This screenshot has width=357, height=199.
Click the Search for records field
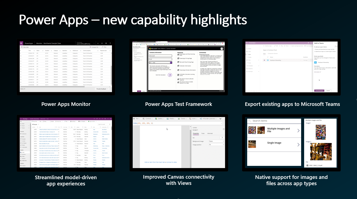(104, 124)
